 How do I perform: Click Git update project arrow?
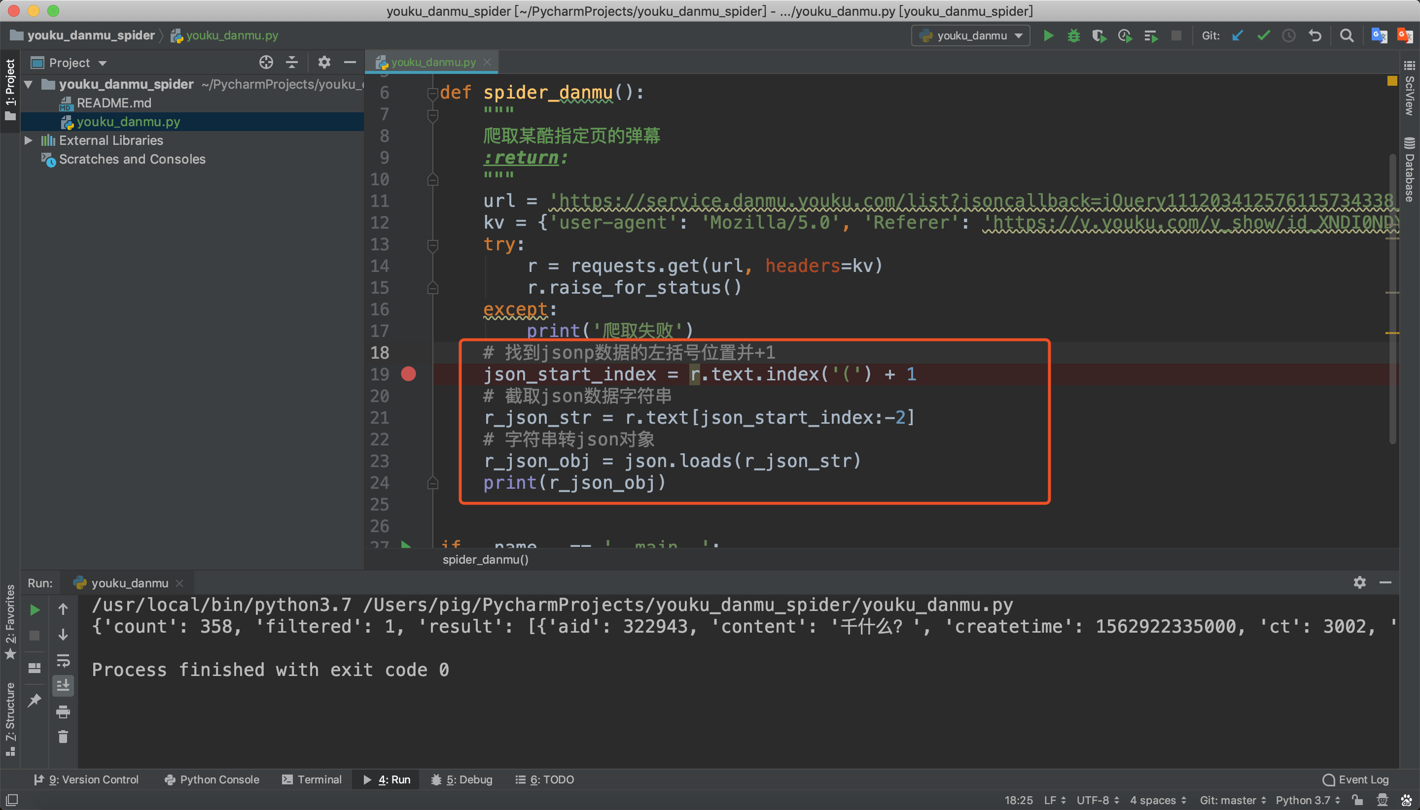coord(1238,35)
